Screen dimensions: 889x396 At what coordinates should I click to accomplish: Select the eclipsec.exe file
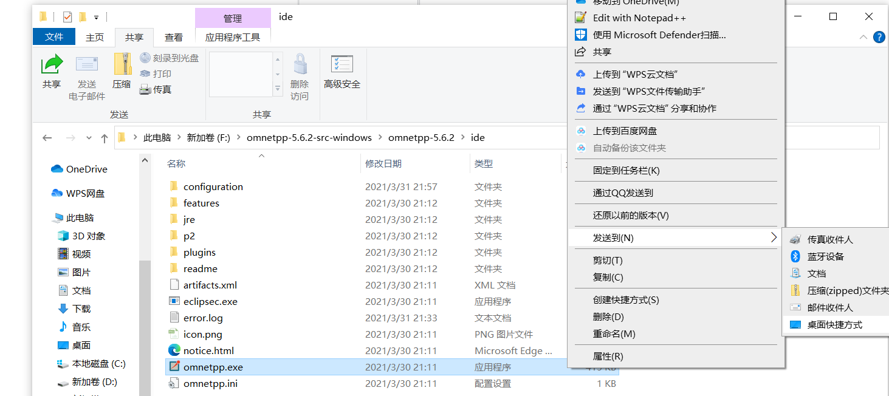pos(210,302)
